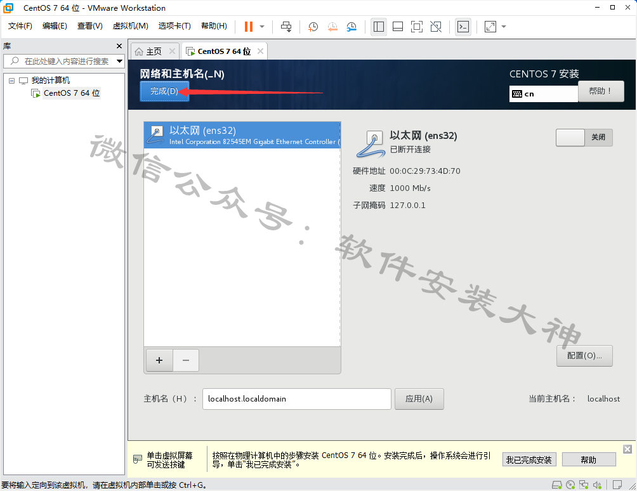Remove the device with the minus button
This screenshot has height=491, width=637.
coord(186,360)
